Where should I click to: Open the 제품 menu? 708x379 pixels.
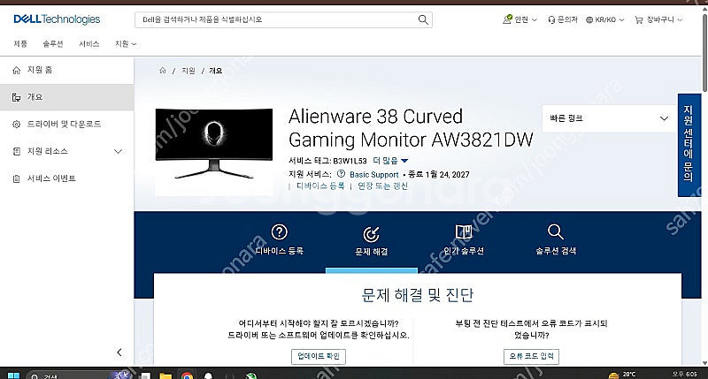point(20,43)
